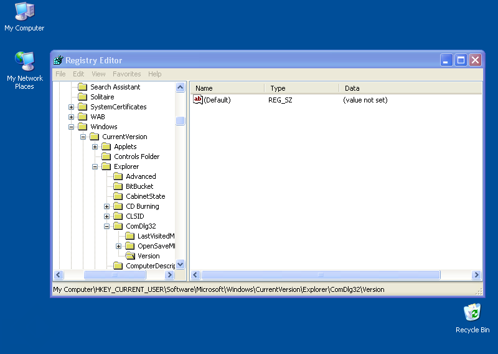Open the Edit menu
498x354 pixels.
[x=78, y=74]
